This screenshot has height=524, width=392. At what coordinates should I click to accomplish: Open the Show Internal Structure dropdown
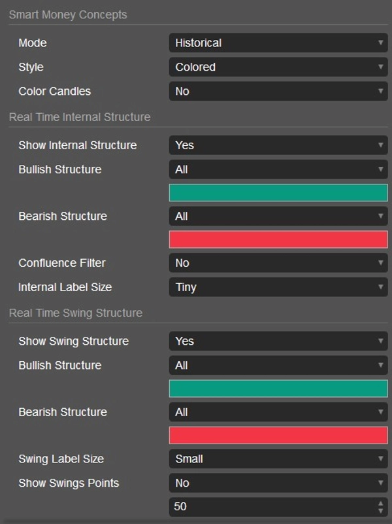(x=278, y=145)
